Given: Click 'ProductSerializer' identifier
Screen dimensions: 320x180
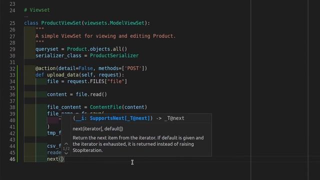Looking at the screenshot, I should pos(114,55).
